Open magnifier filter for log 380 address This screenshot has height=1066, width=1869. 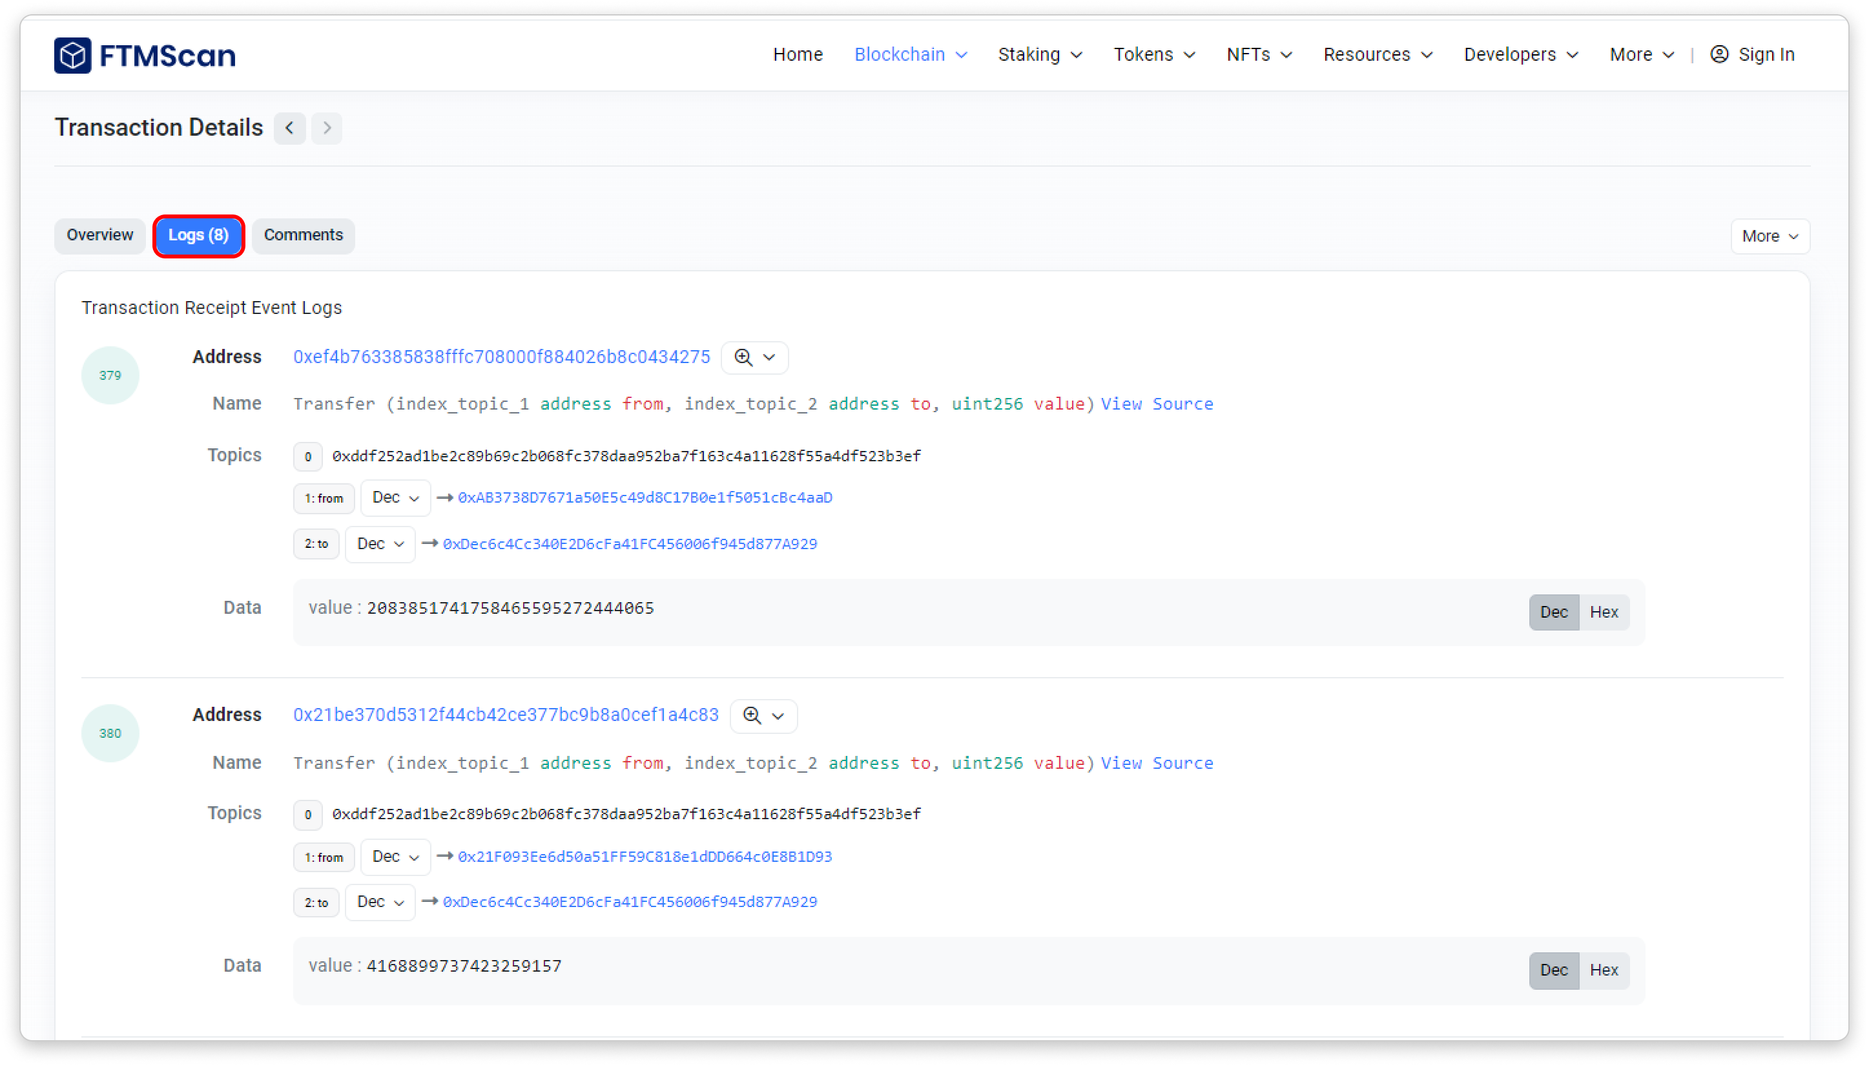coord(763,715)
